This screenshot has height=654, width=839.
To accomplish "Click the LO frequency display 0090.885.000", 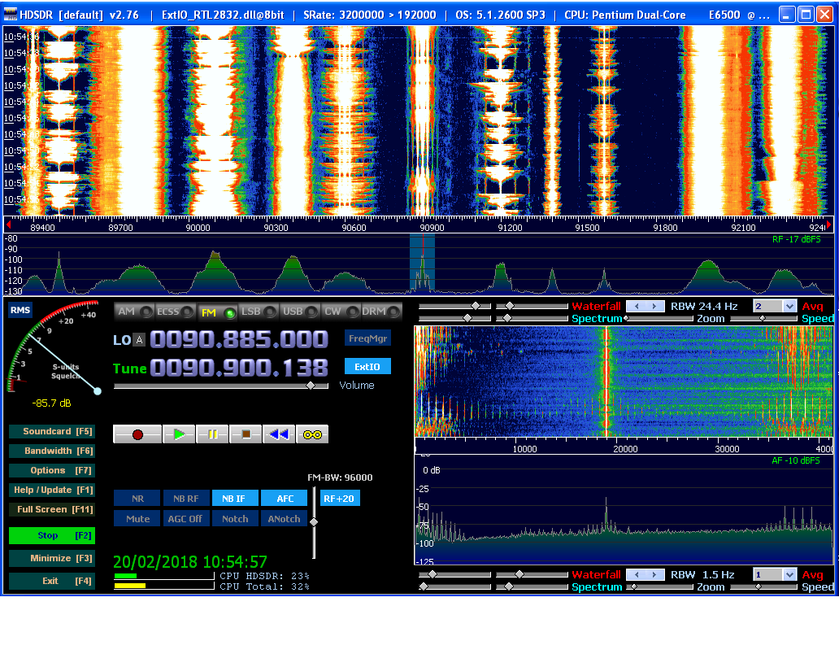I will [239, 339].
